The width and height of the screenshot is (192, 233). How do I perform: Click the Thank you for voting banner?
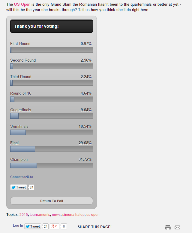coord(52,26)
